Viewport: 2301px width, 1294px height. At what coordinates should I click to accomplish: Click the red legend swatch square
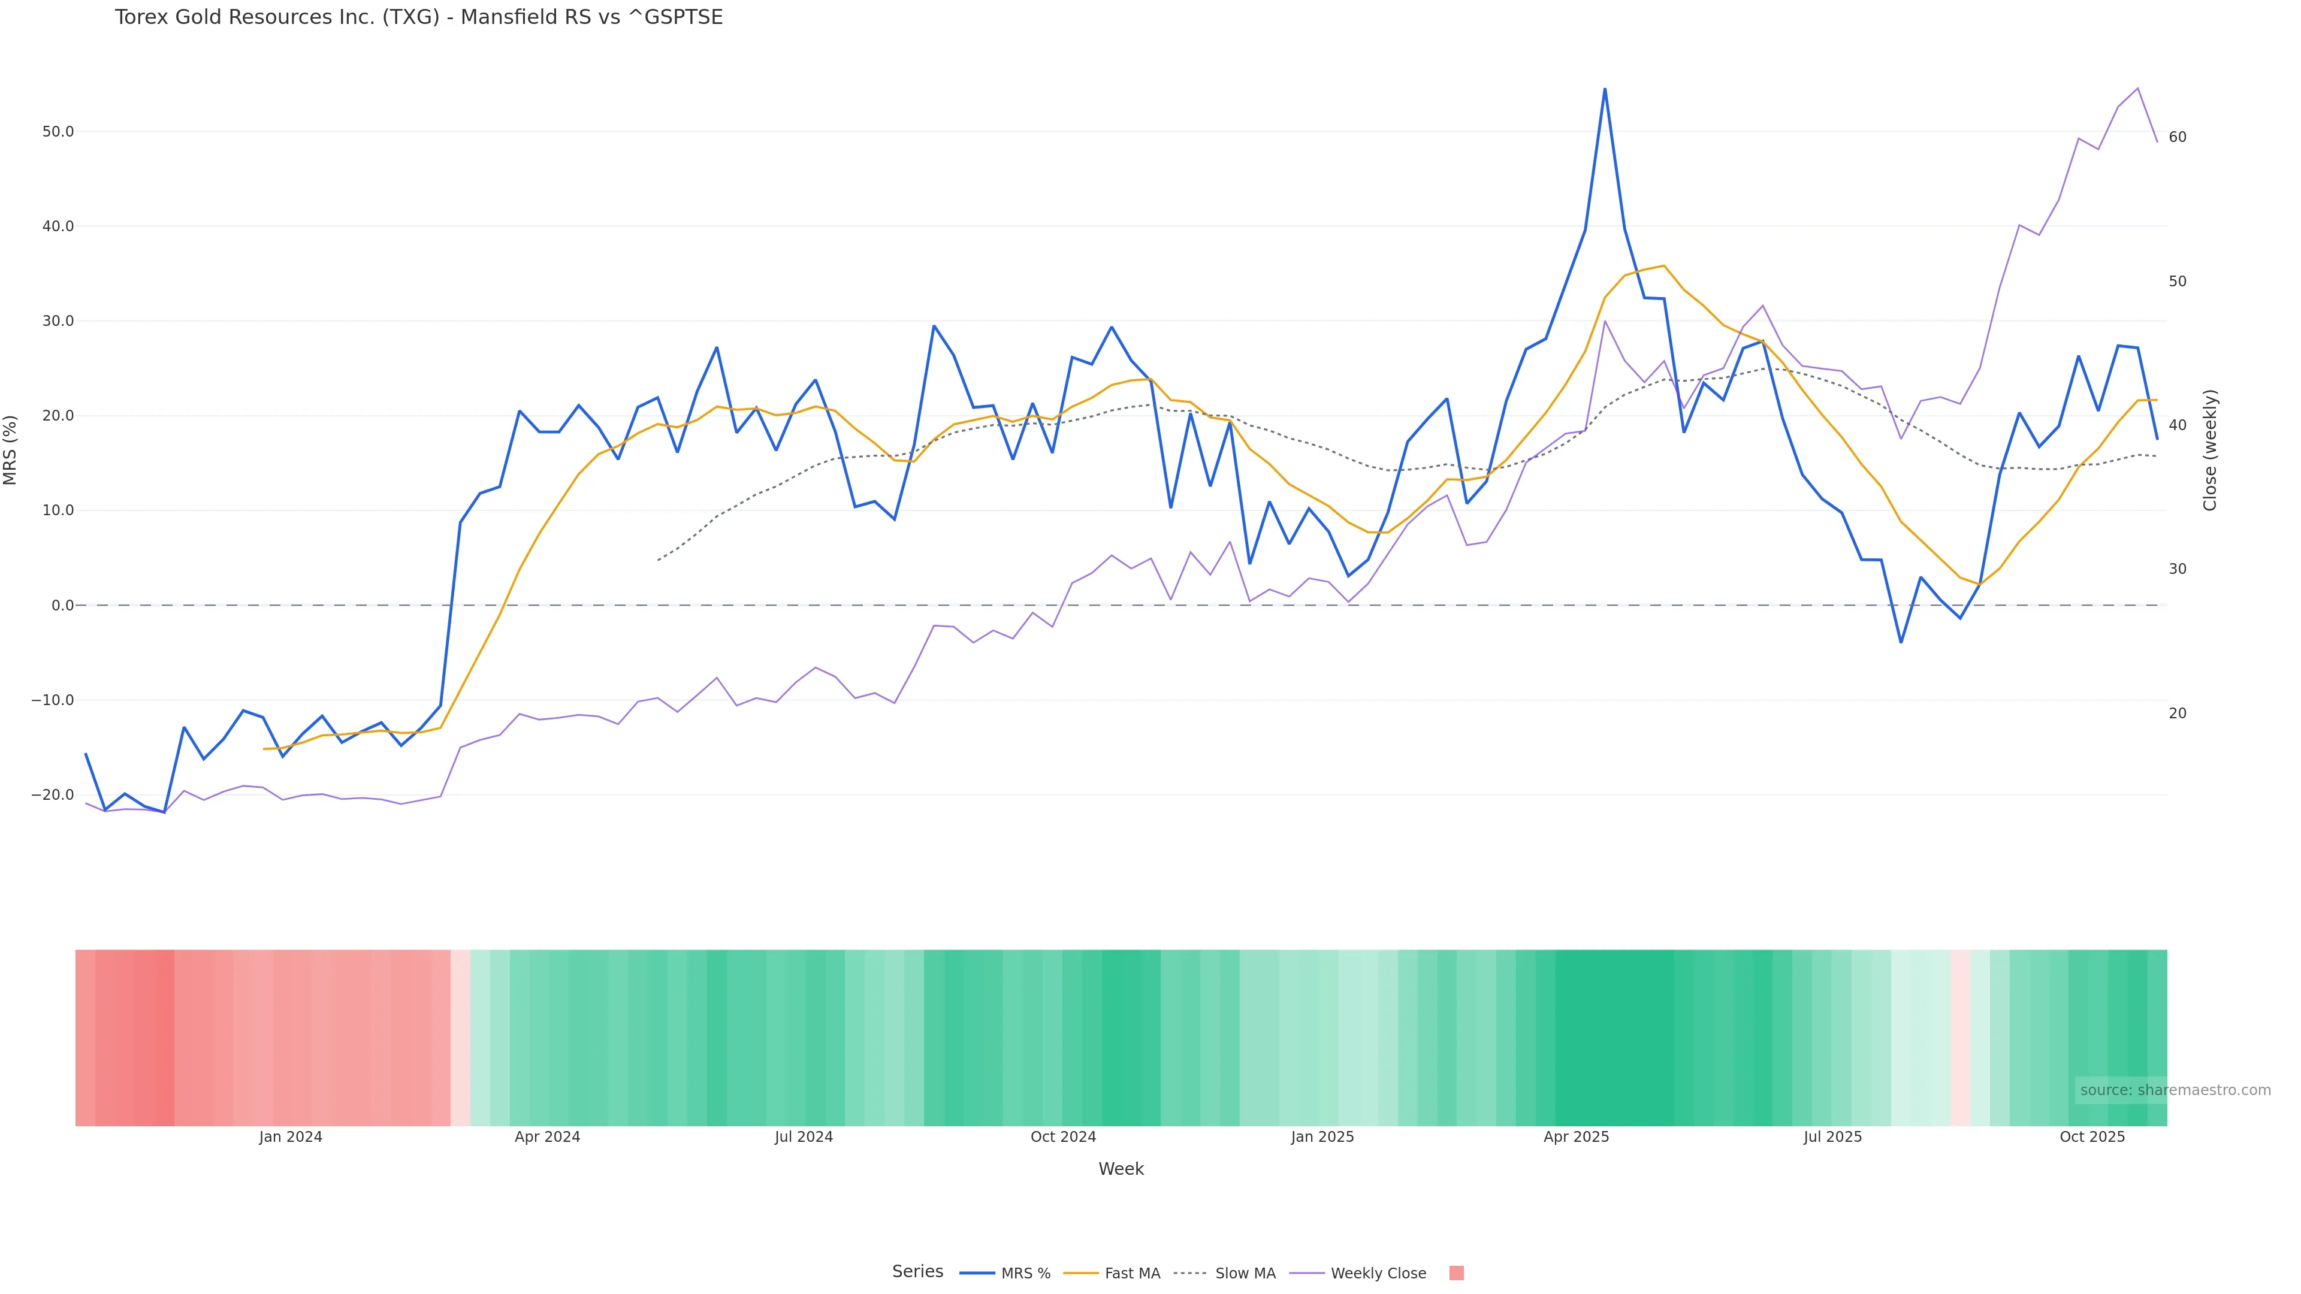coord(1456,1274)
